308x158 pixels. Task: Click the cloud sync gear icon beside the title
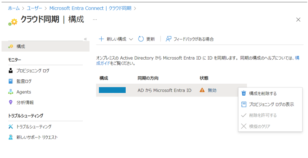13,22
